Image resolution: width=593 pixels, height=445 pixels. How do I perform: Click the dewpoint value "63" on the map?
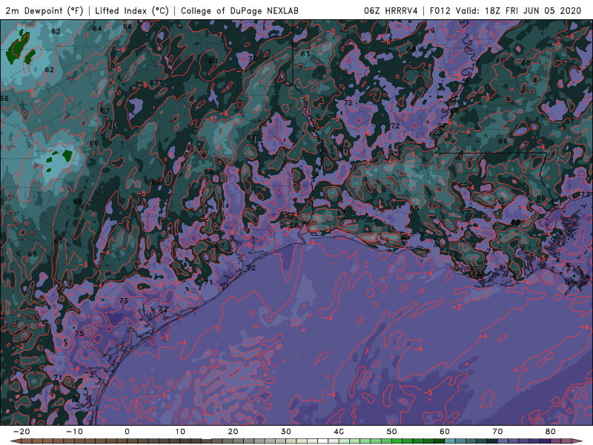pos(305,53)
